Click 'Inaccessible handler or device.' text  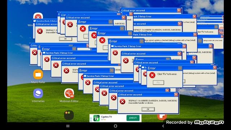tap(141, 103)
